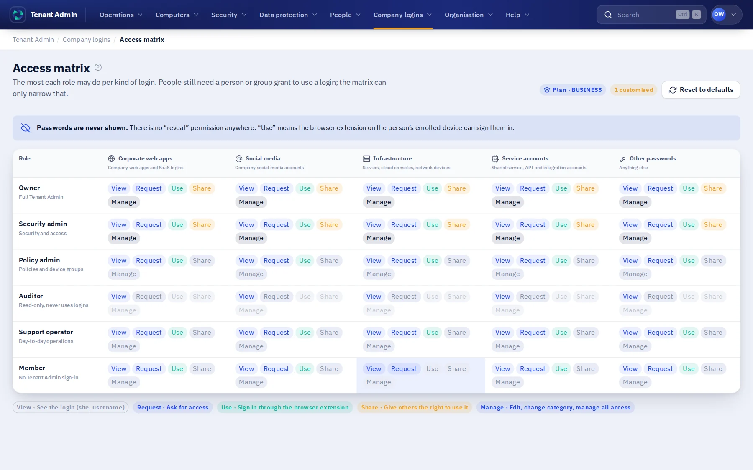
Task: Go to Tenant Admin breadcrumb link
Action: (x=33, y=40)
